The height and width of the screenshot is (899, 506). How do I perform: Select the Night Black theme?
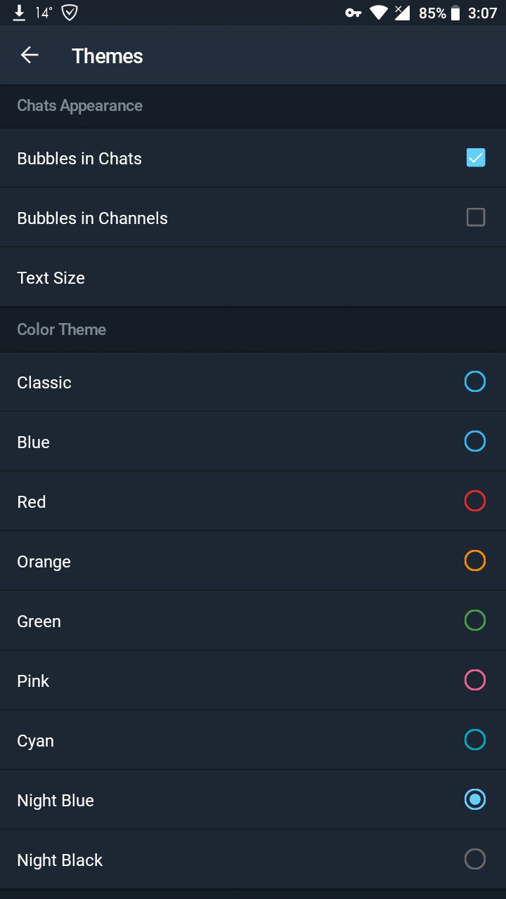[x=475, y=860]
